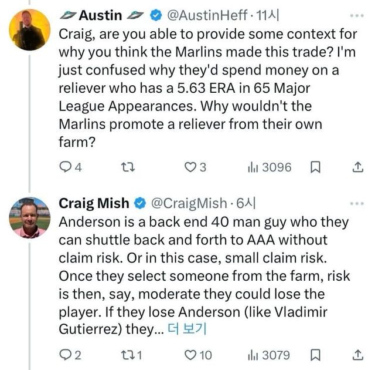The width and height of the screenshot is (375, 370).
Task: Like Craig Mish's tweet
Action: (190, 354)
